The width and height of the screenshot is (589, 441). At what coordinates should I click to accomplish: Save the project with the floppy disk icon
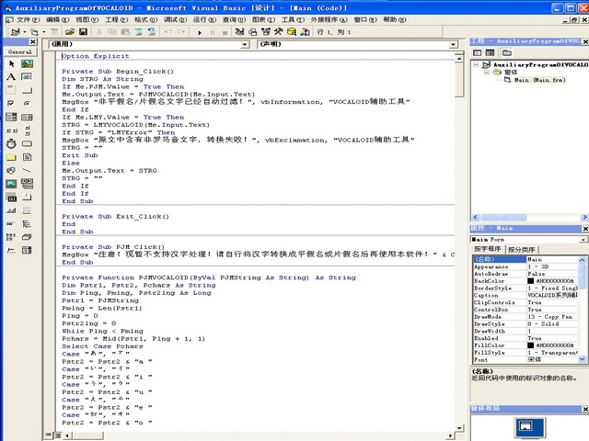tap(83, 32)
